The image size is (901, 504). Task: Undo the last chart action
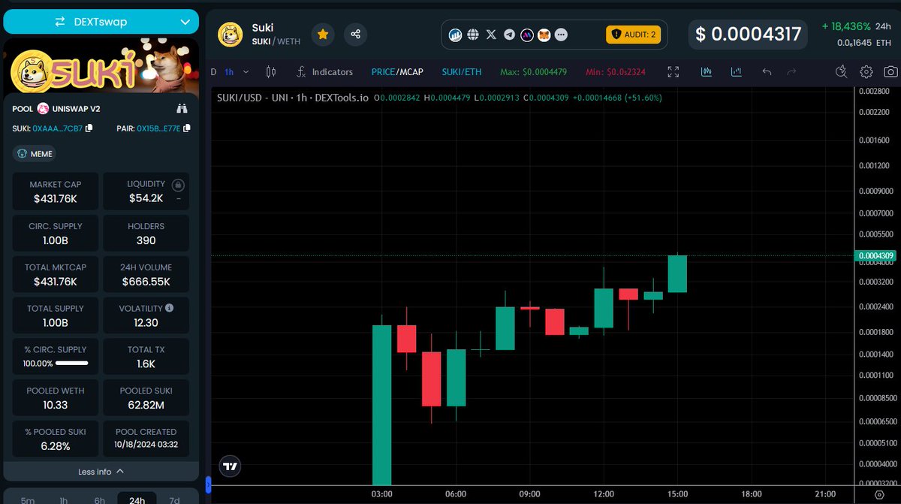(767, 72)
